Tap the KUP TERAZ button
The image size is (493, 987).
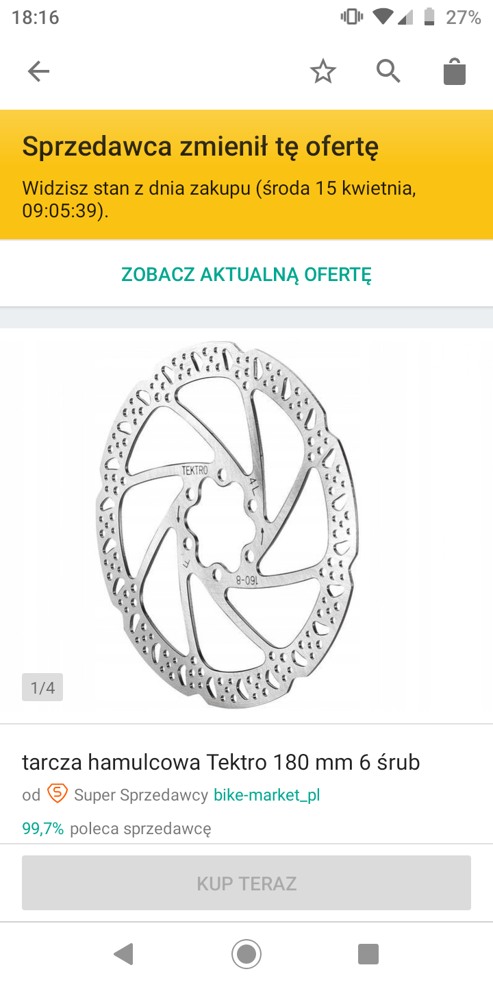tap(246, 883)
